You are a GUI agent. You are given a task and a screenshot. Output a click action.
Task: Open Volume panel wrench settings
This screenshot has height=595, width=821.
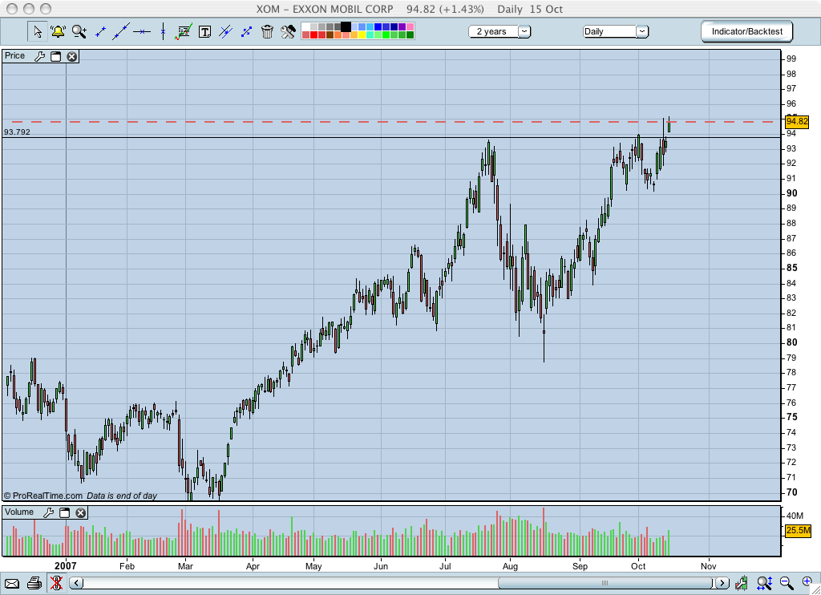click(48, 512)
